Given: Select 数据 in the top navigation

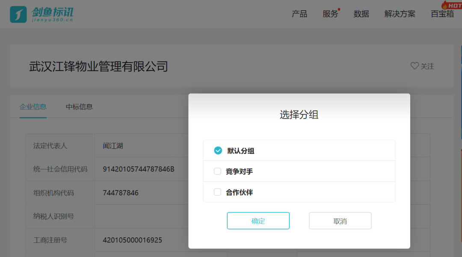Looking at the screenshot, I should (361, 14).
